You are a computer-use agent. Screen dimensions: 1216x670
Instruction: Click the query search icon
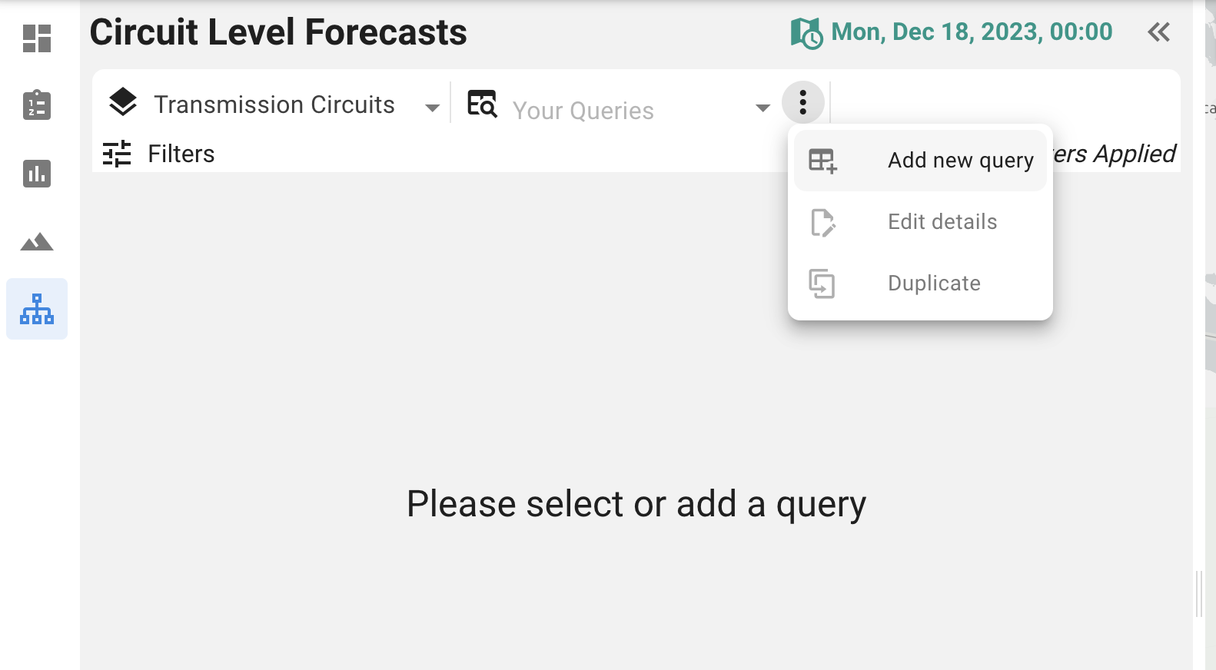click(483, 104)
